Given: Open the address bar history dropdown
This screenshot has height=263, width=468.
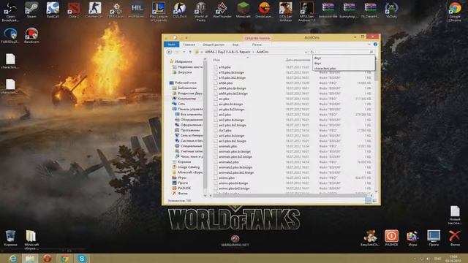Looking at the screenshot, I should (x=306, y=52).
